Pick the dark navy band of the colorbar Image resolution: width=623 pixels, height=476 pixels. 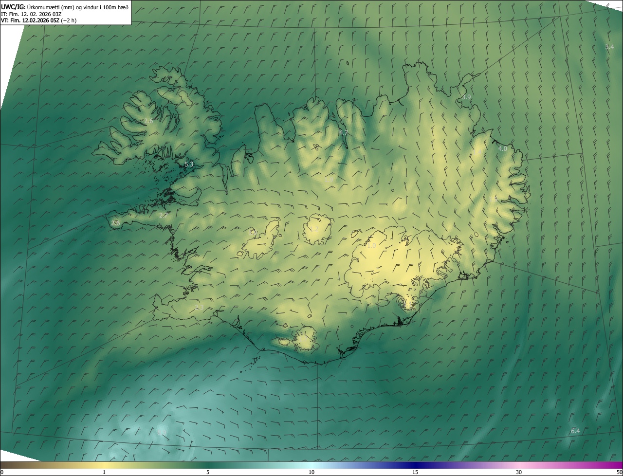pyautogui.click(x=415, y=465)
